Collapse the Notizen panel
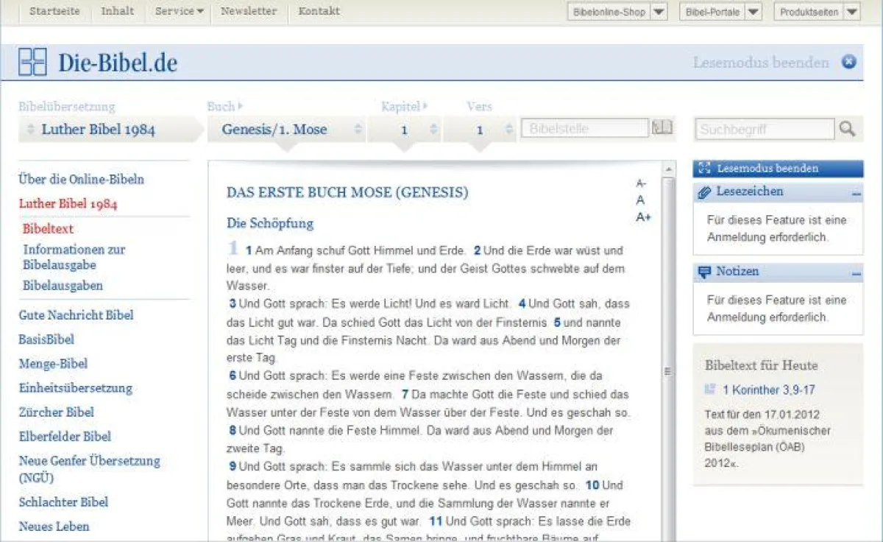 (857, 274)
